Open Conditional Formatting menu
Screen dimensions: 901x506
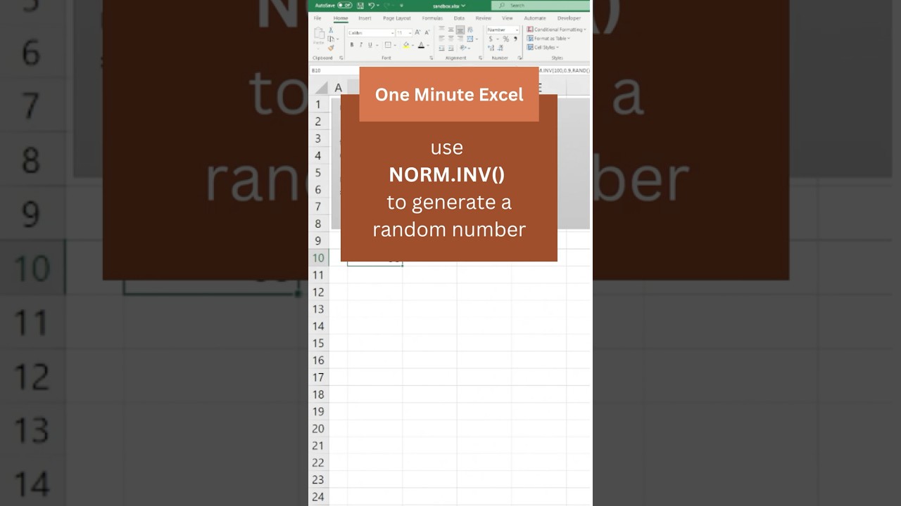[556, 30]
